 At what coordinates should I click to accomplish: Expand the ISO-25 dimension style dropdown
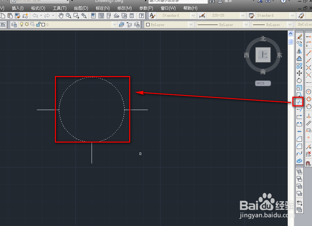242,16
